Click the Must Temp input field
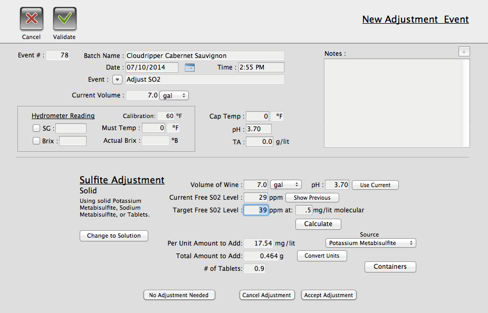The image size is (488, 313). pos(154,128)
